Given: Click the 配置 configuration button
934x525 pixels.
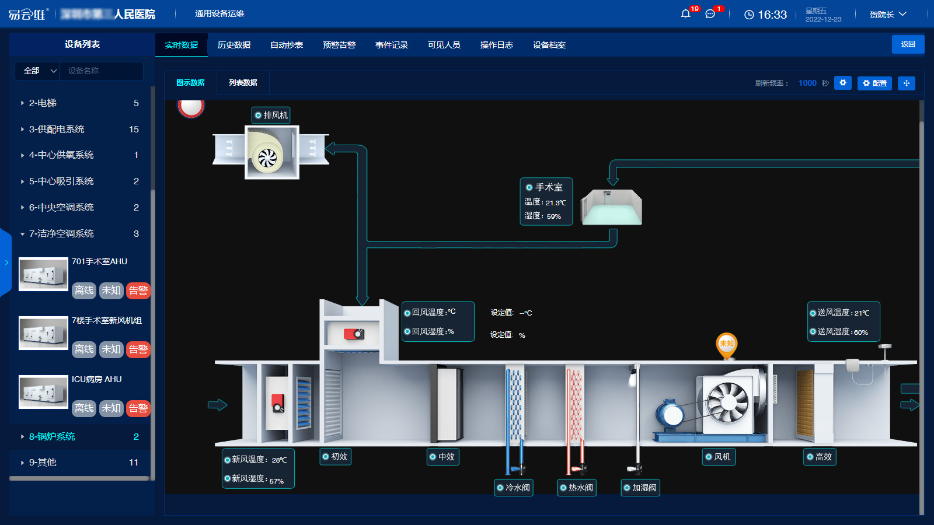Looking at the screenshot, I should point(874,83).
